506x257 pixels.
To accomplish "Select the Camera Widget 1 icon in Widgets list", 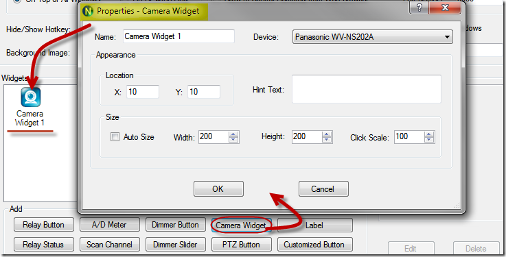I will point(31,97).
